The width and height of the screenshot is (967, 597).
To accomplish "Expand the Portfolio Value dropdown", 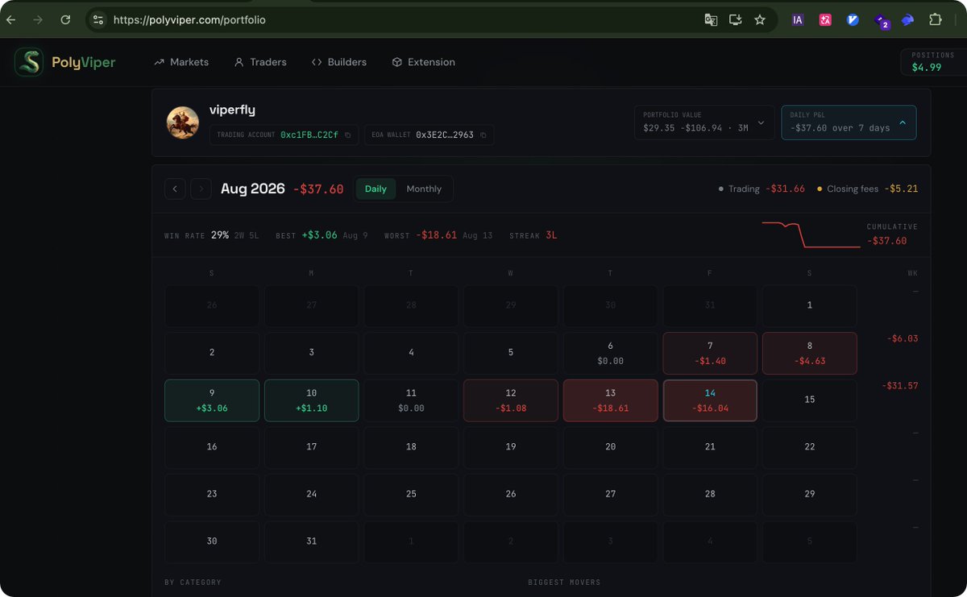I will coord(704,122).
